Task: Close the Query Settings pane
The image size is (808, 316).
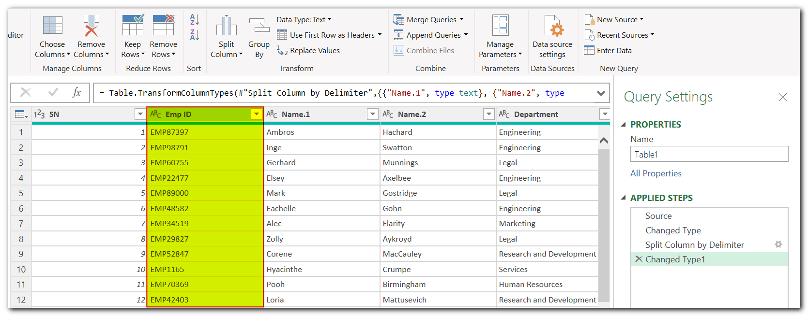Action: click(783, 97)
